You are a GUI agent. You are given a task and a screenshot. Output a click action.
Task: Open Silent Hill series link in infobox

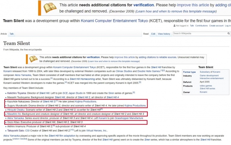208,89
